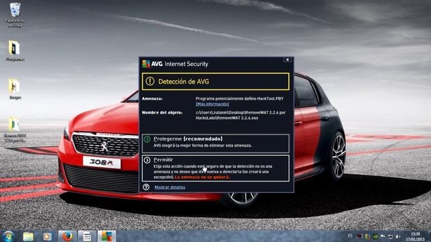
Task: Click the network tray icon
Action: pyautogui.click(x=390, y=236)
